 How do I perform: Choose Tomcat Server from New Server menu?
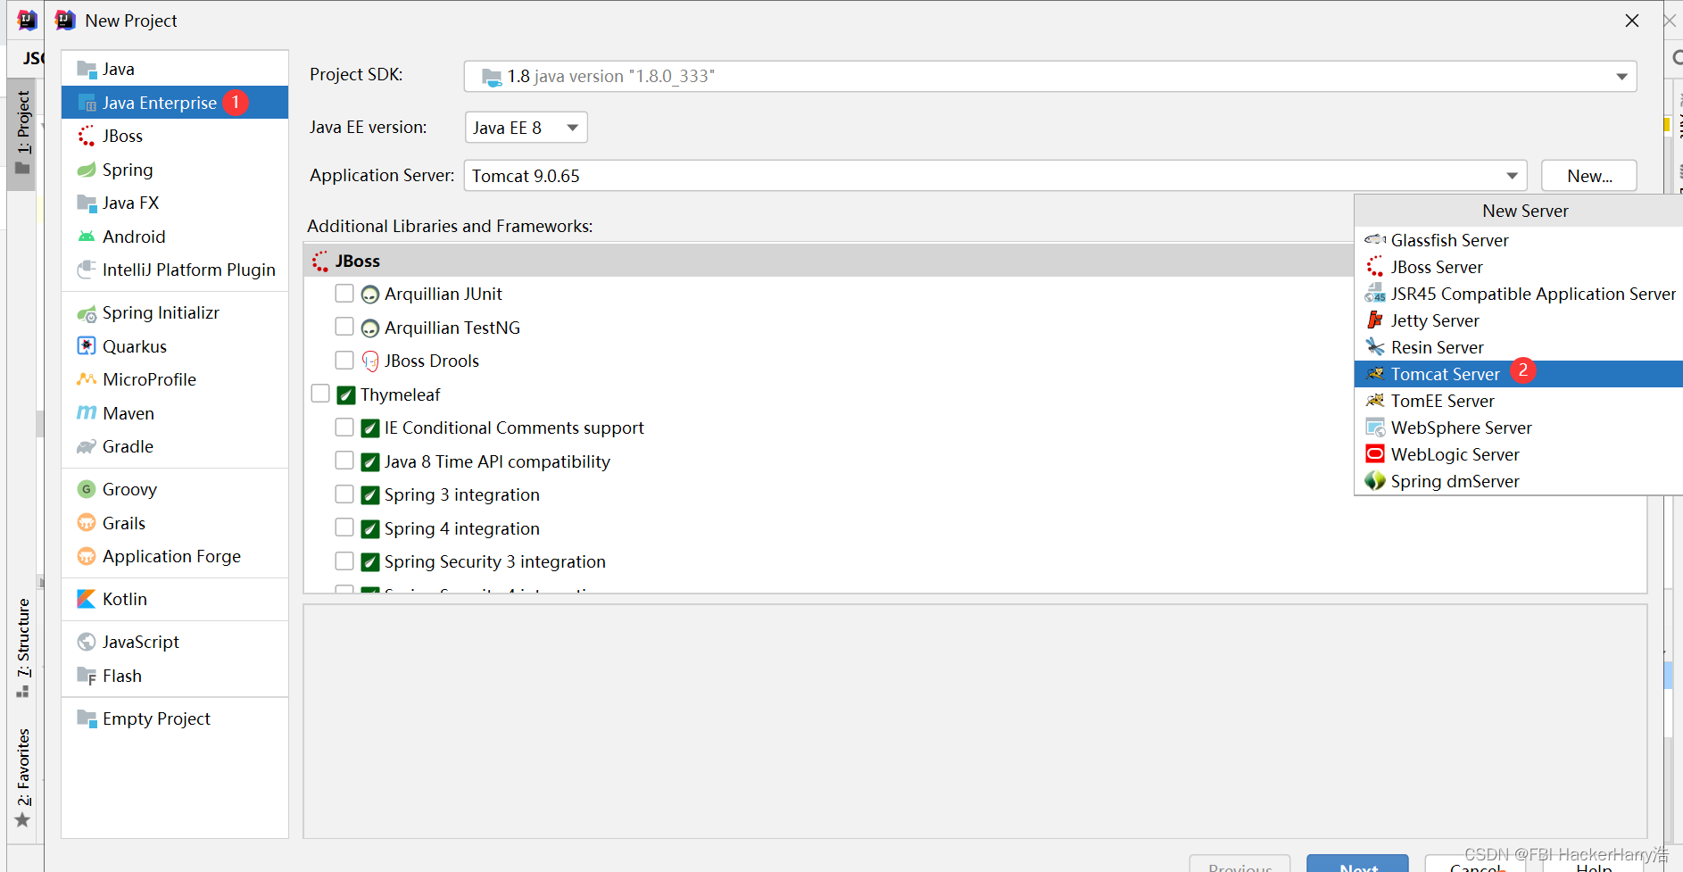pyautogui.click(x=1519, y=374)
